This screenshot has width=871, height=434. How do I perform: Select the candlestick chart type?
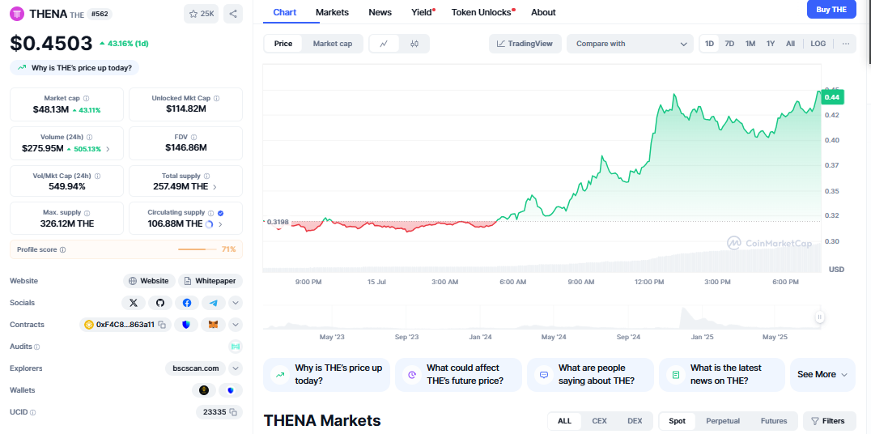(414, 44)
